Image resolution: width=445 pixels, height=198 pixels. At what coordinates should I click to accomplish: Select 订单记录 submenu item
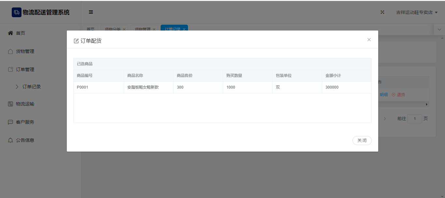point(31,87)
